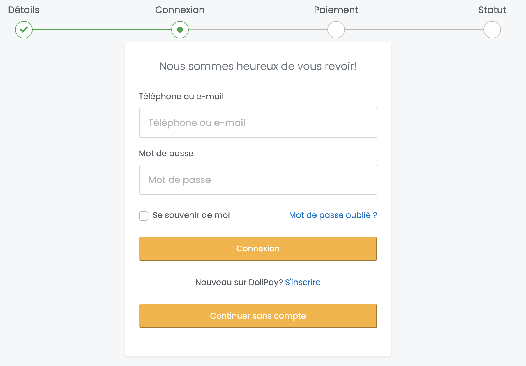The image size is (526, 366).
Task: Select the Connexion step label
Action: [x=180, y=10]
